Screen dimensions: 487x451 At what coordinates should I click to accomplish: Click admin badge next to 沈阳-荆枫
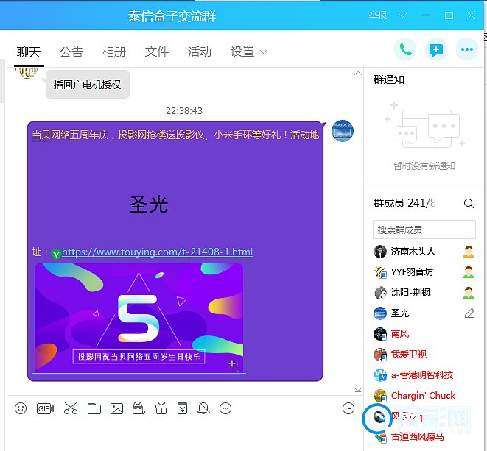coord(469,293)
